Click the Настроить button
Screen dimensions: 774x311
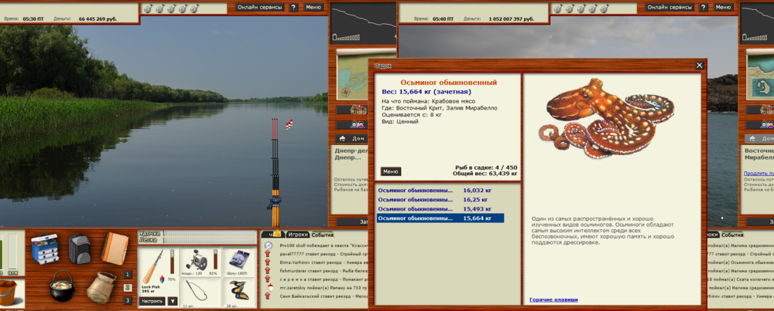point(152,301)
